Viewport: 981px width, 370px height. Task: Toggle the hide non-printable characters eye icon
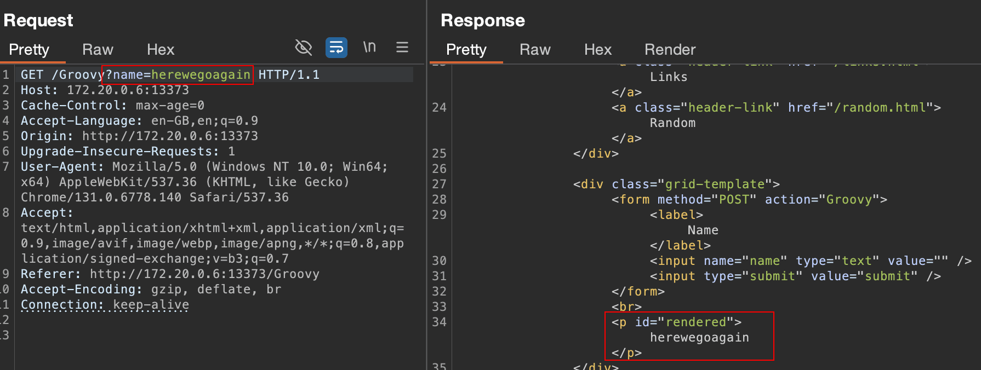pyautogui.click(x=303, y=48)
